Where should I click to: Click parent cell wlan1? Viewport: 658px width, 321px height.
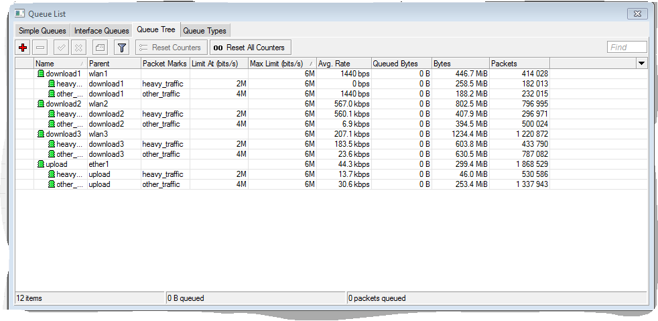[x=98, y=74]
